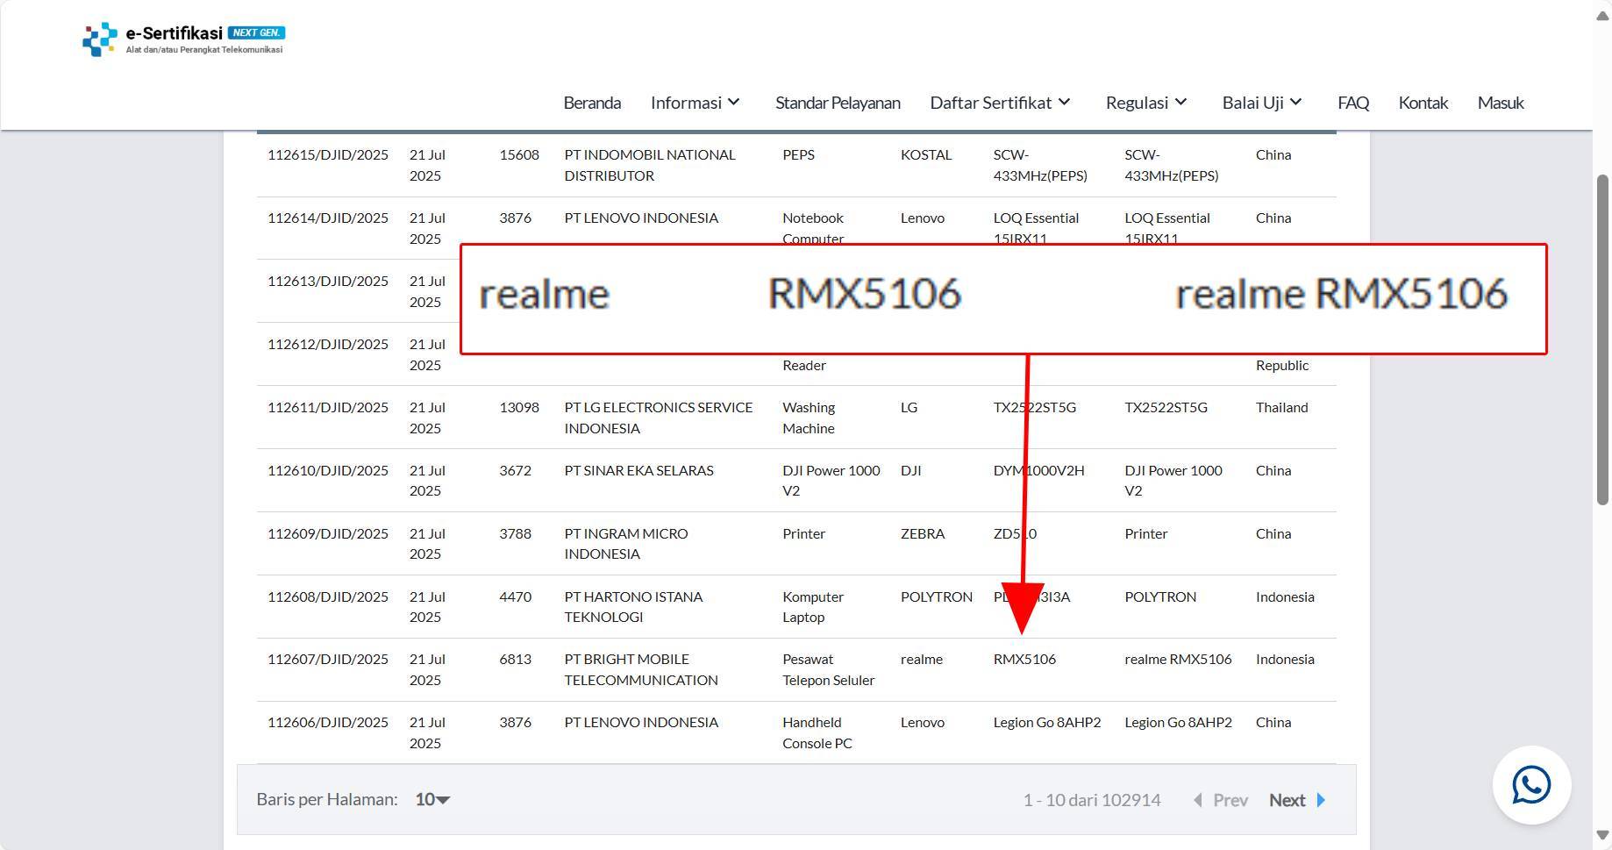Open the rows per page dropdown
The image size is (1612, 850).
tap(432, 799)
